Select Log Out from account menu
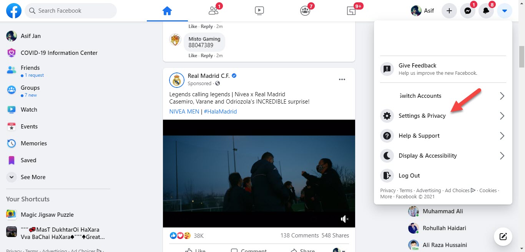The image size is (525, 252). pos(409,176)
